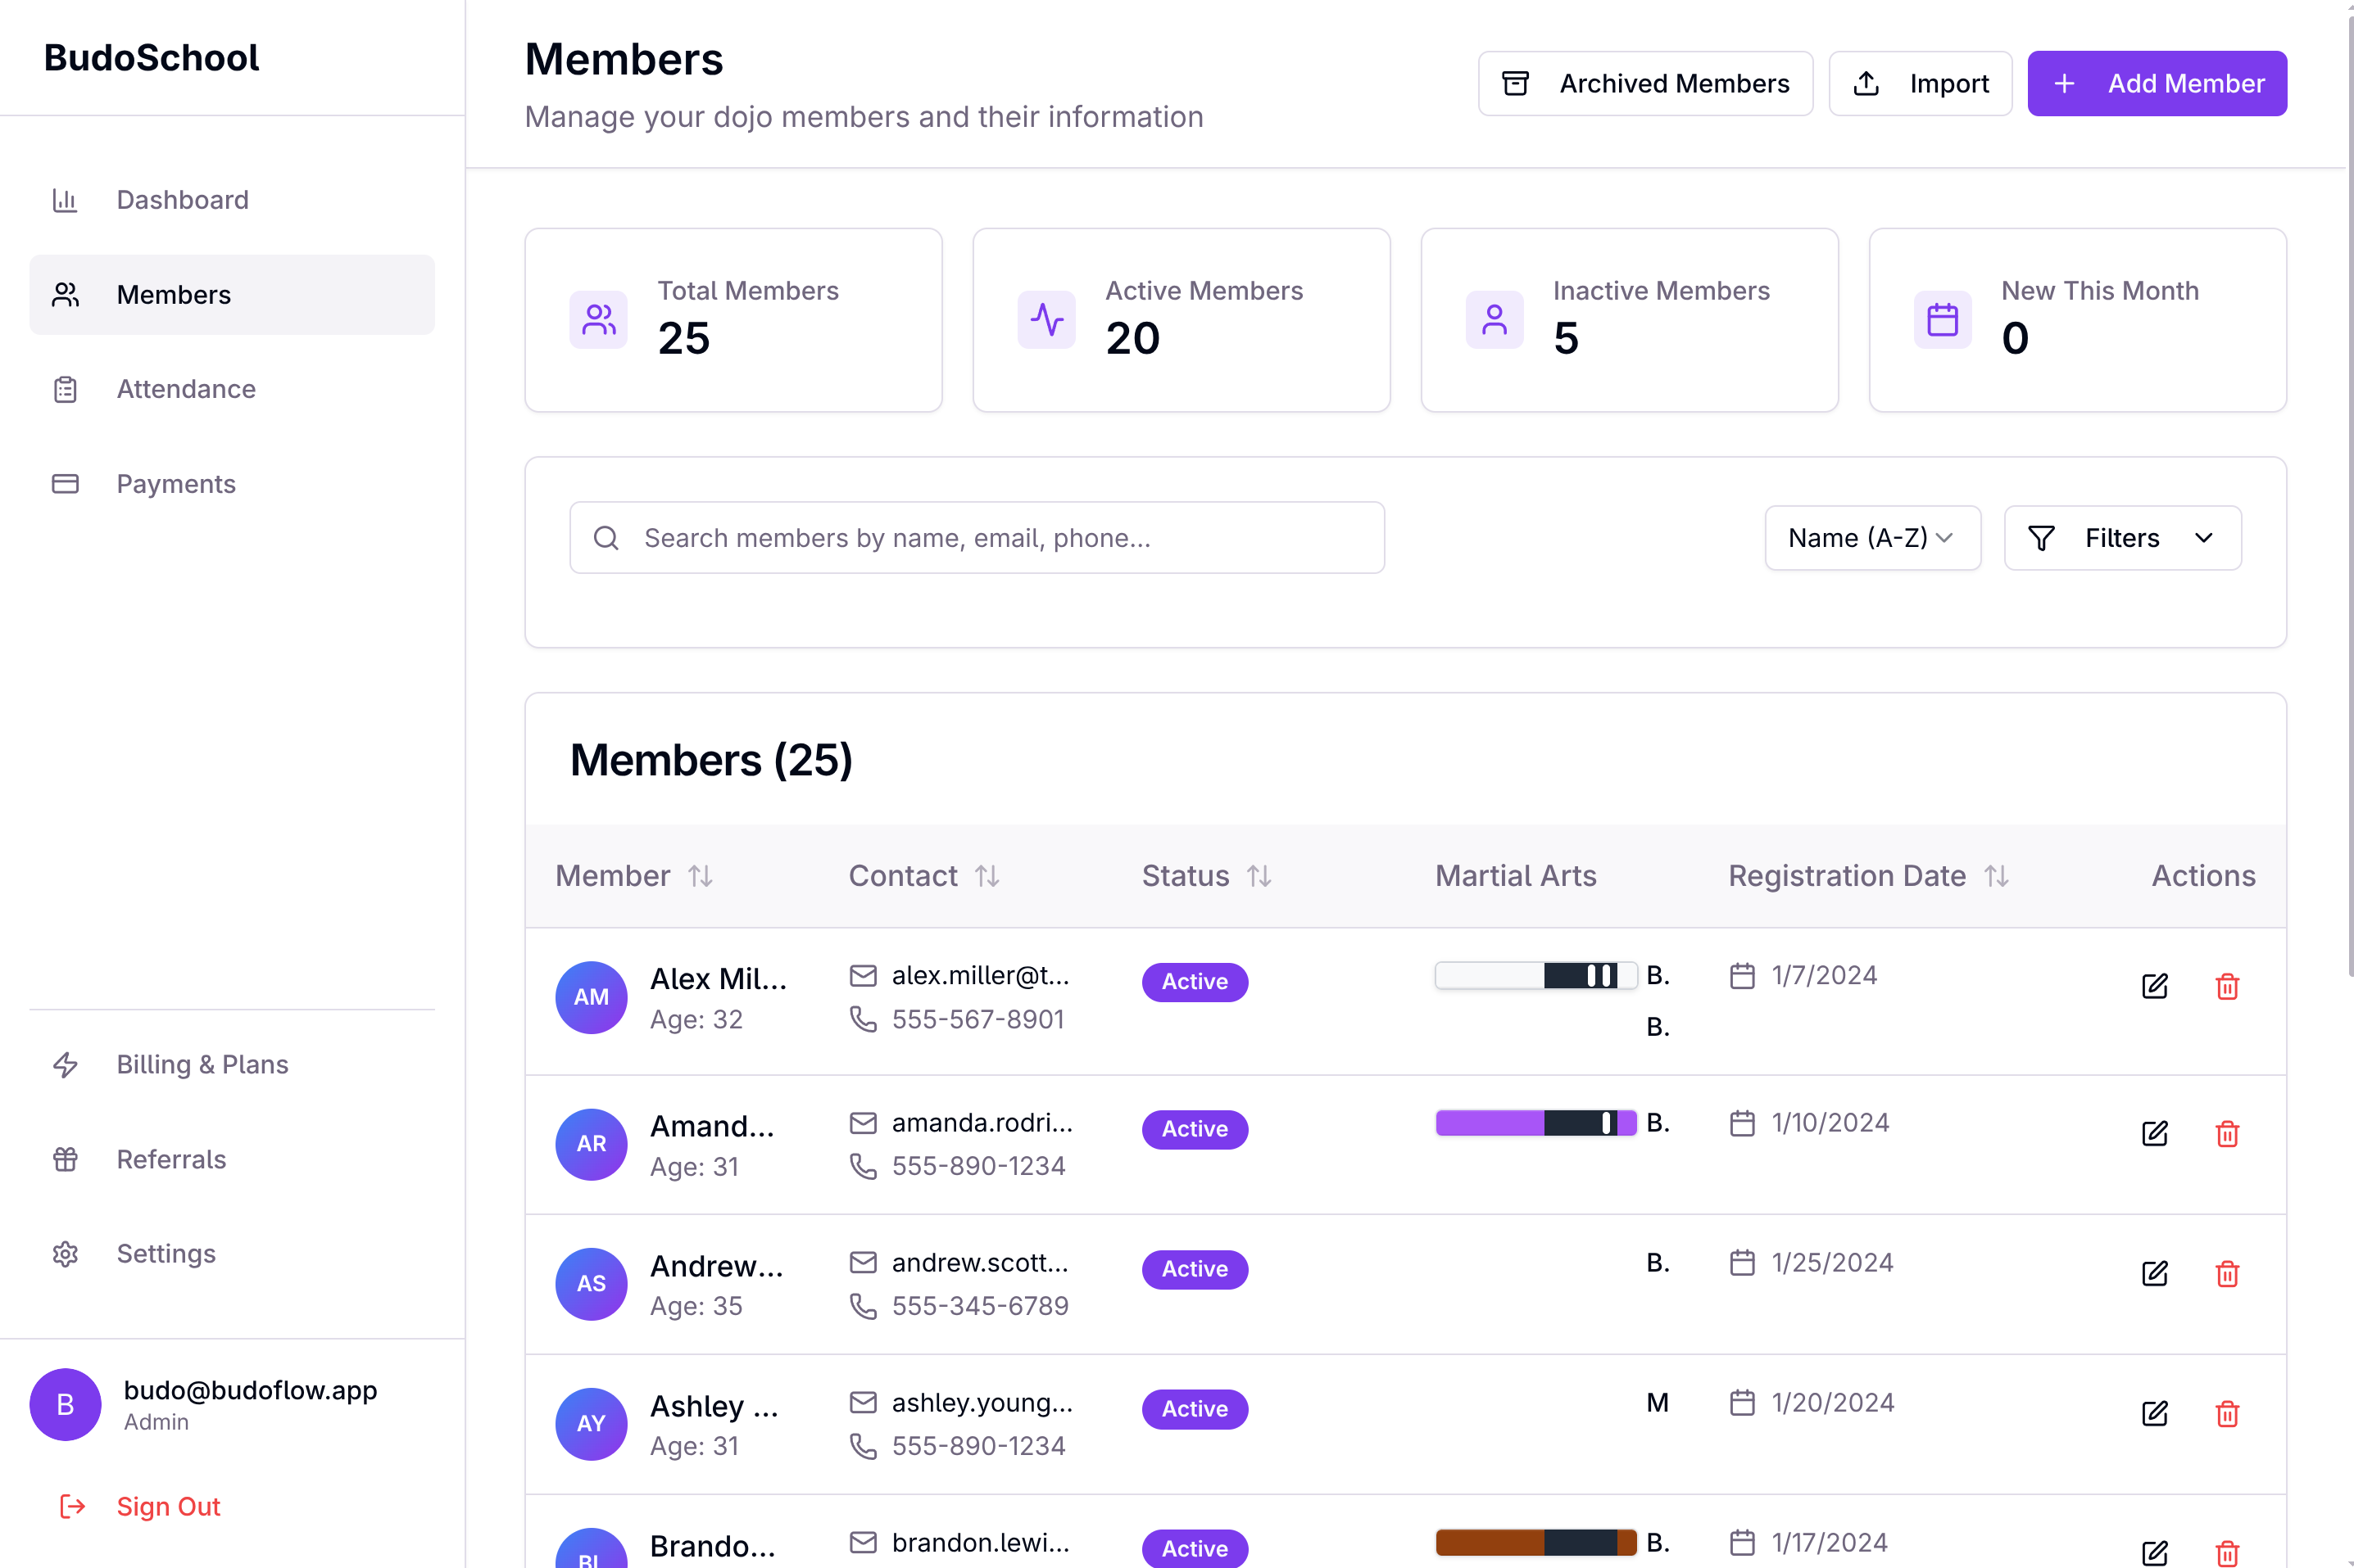Click the Import button

[x=1920, y=83]
